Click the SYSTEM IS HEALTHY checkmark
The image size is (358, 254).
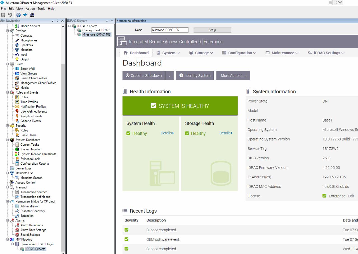point(153,106)
